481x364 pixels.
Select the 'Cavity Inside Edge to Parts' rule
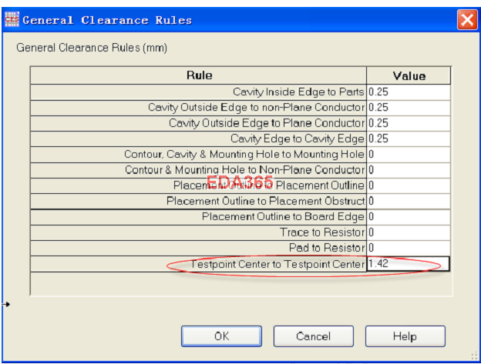pos(198,92)
